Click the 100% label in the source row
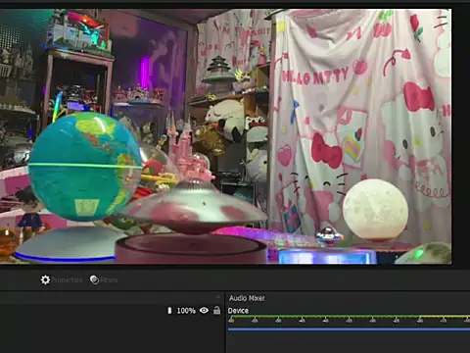 [x=186, y=311]
